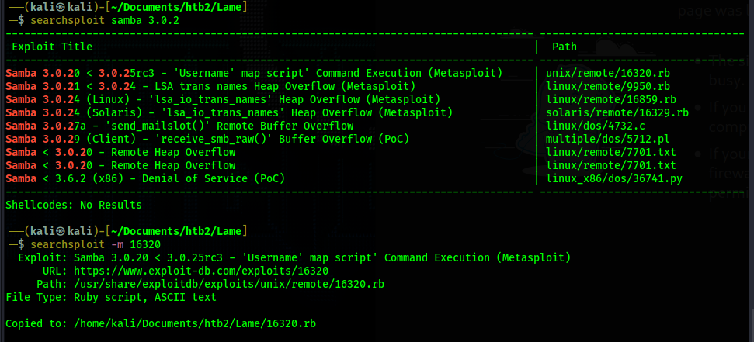Click the 'Shellcodes: No Results' line
This screenshot has height=342, width=754.
tap(74, 205)
